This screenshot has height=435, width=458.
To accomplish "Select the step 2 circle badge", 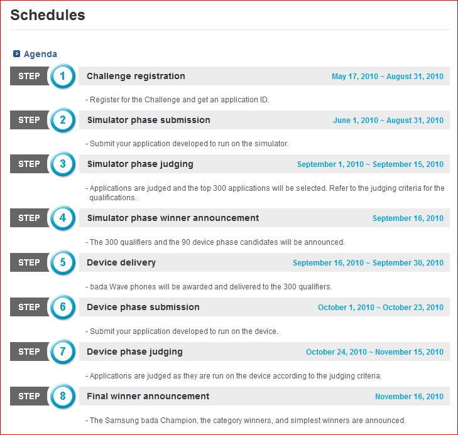I will click(x=63, y=120).
